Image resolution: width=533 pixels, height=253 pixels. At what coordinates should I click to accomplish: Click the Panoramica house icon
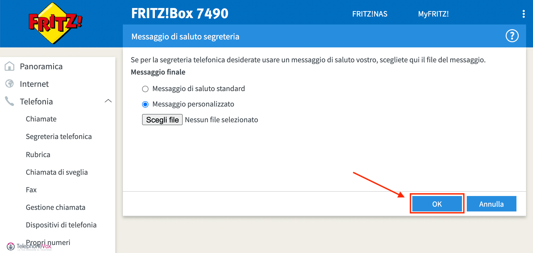(x=10, y=66)
